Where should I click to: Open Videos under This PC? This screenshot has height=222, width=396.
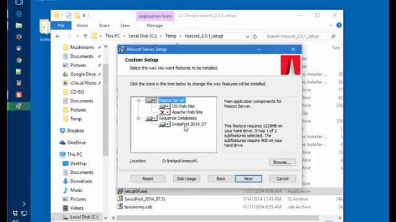tap(77, 208)
